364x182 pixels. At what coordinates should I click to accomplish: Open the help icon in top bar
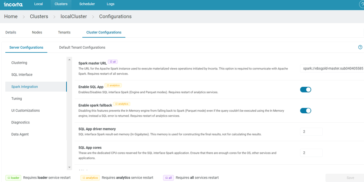pos(362,4)
